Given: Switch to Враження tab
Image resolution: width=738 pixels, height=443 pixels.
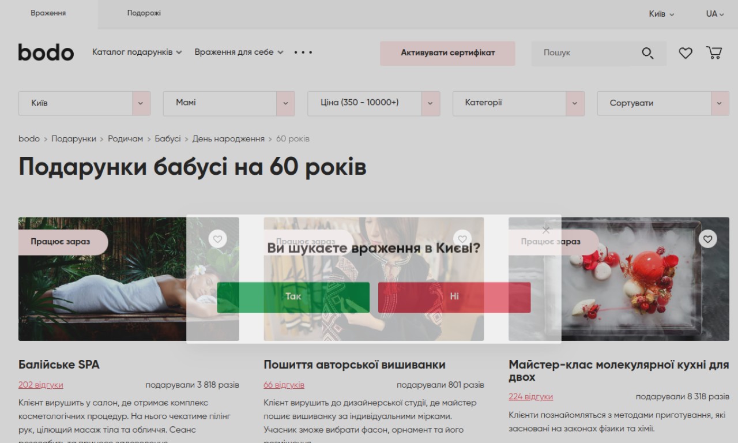Looking at the screenshot, I should pyautogui.click(x=48, y=13).
